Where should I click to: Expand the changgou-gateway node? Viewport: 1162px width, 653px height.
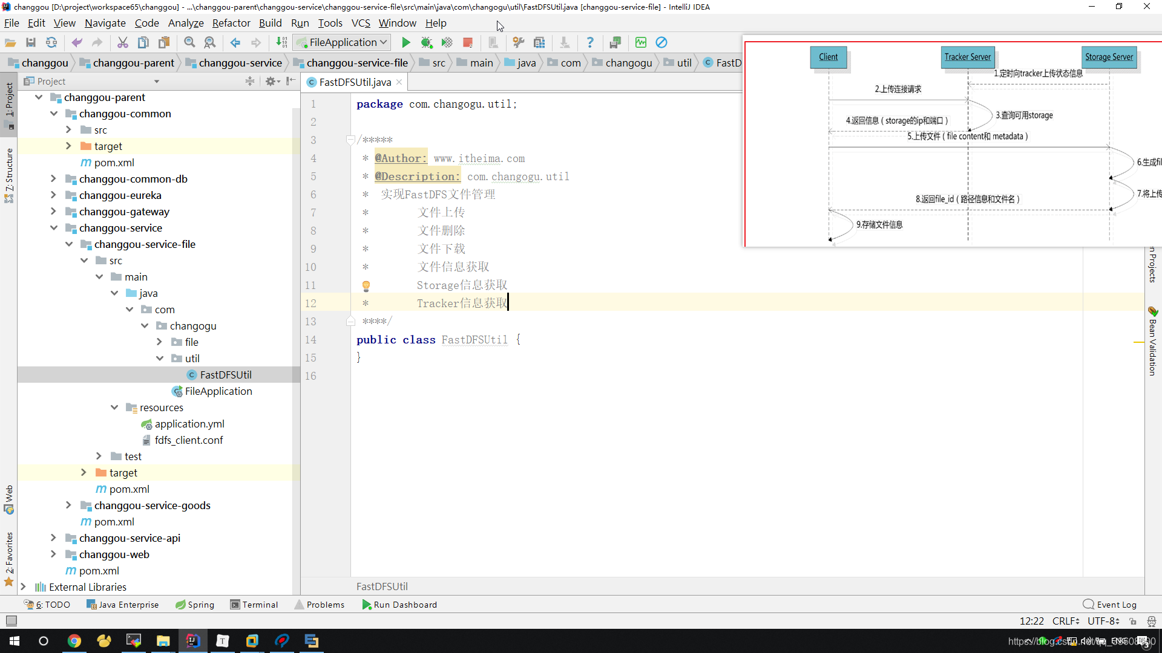(x=54, y=212)
